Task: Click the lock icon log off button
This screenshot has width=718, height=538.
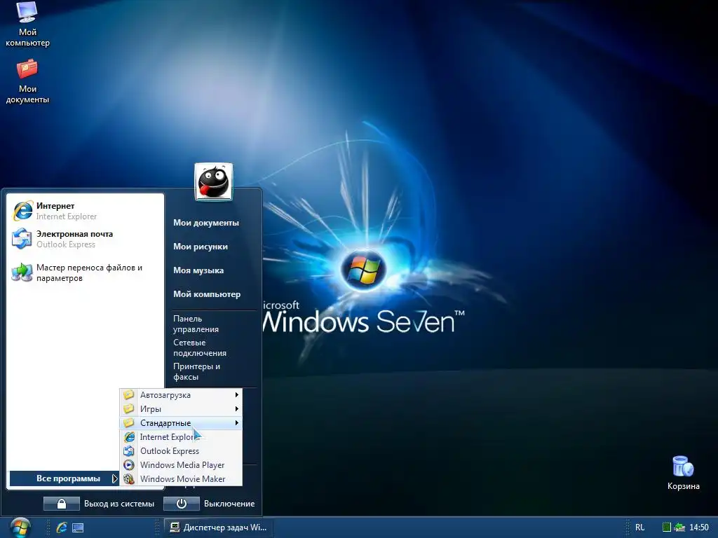Action: point(62,504)
